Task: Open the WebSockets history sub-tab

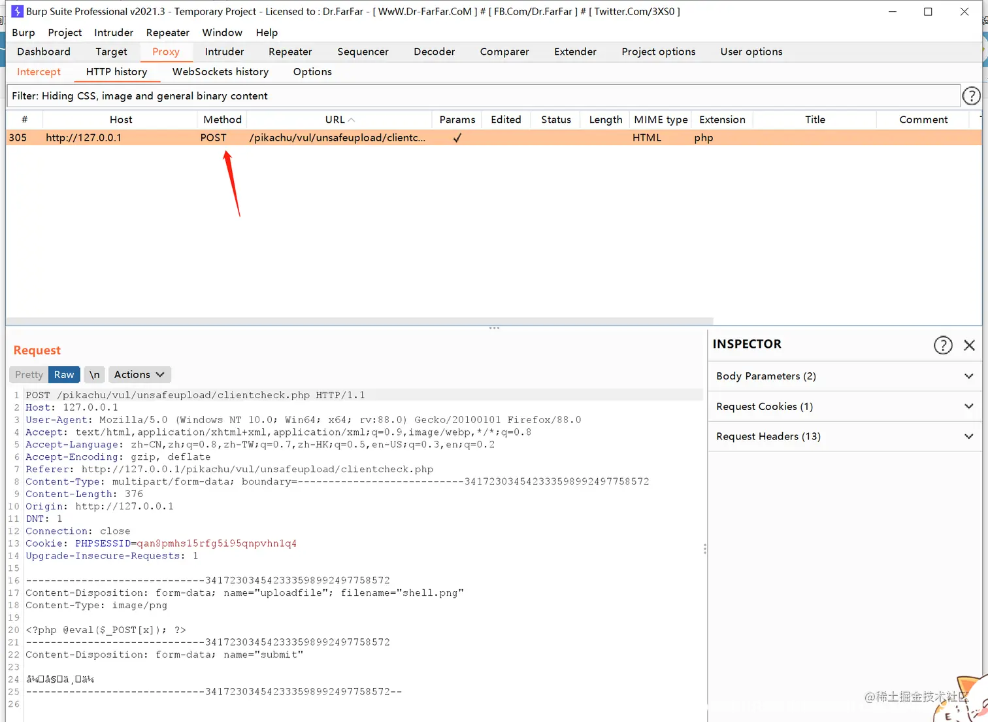Action: pos(220,72)
